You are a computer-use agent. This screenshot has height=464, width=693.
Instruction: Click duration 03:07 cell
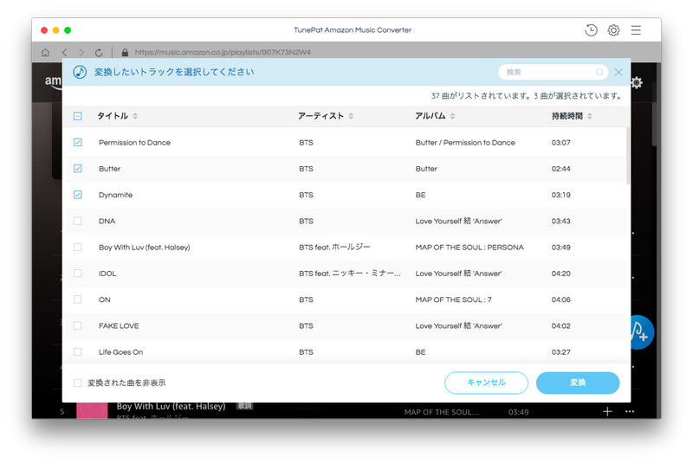(560, 143)
